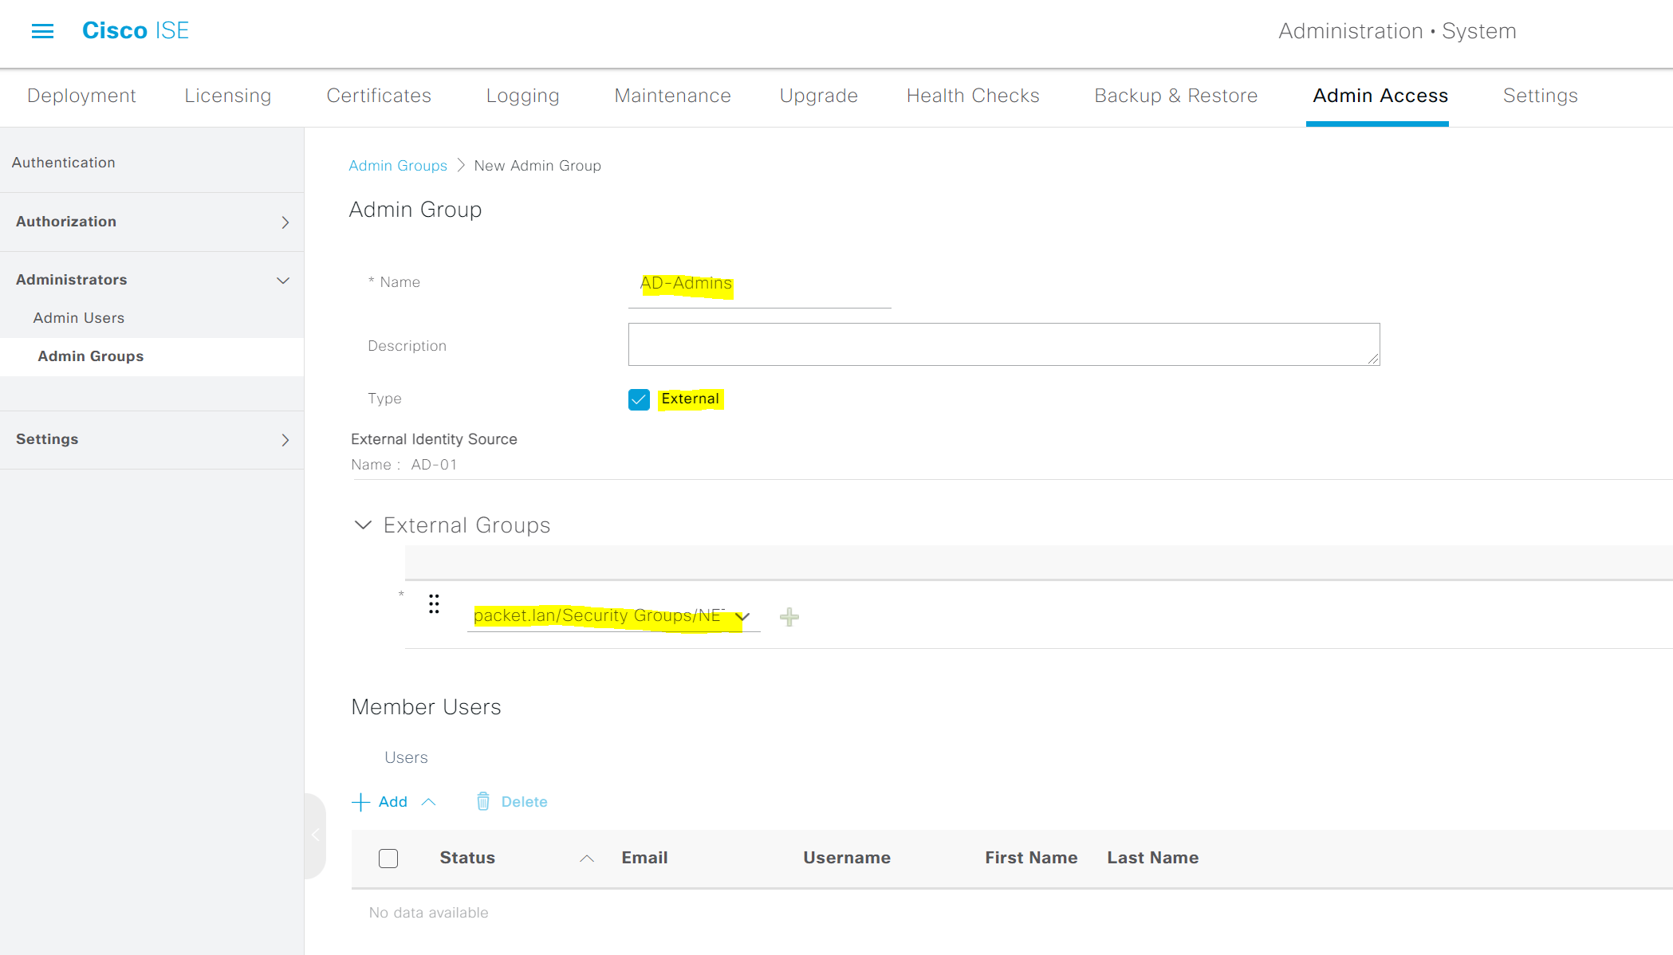The width and height of the screenshot is (1673, 955).
Task: Click the Admin Access tab
Action: pyautogui.click(x=1380, y=96)
